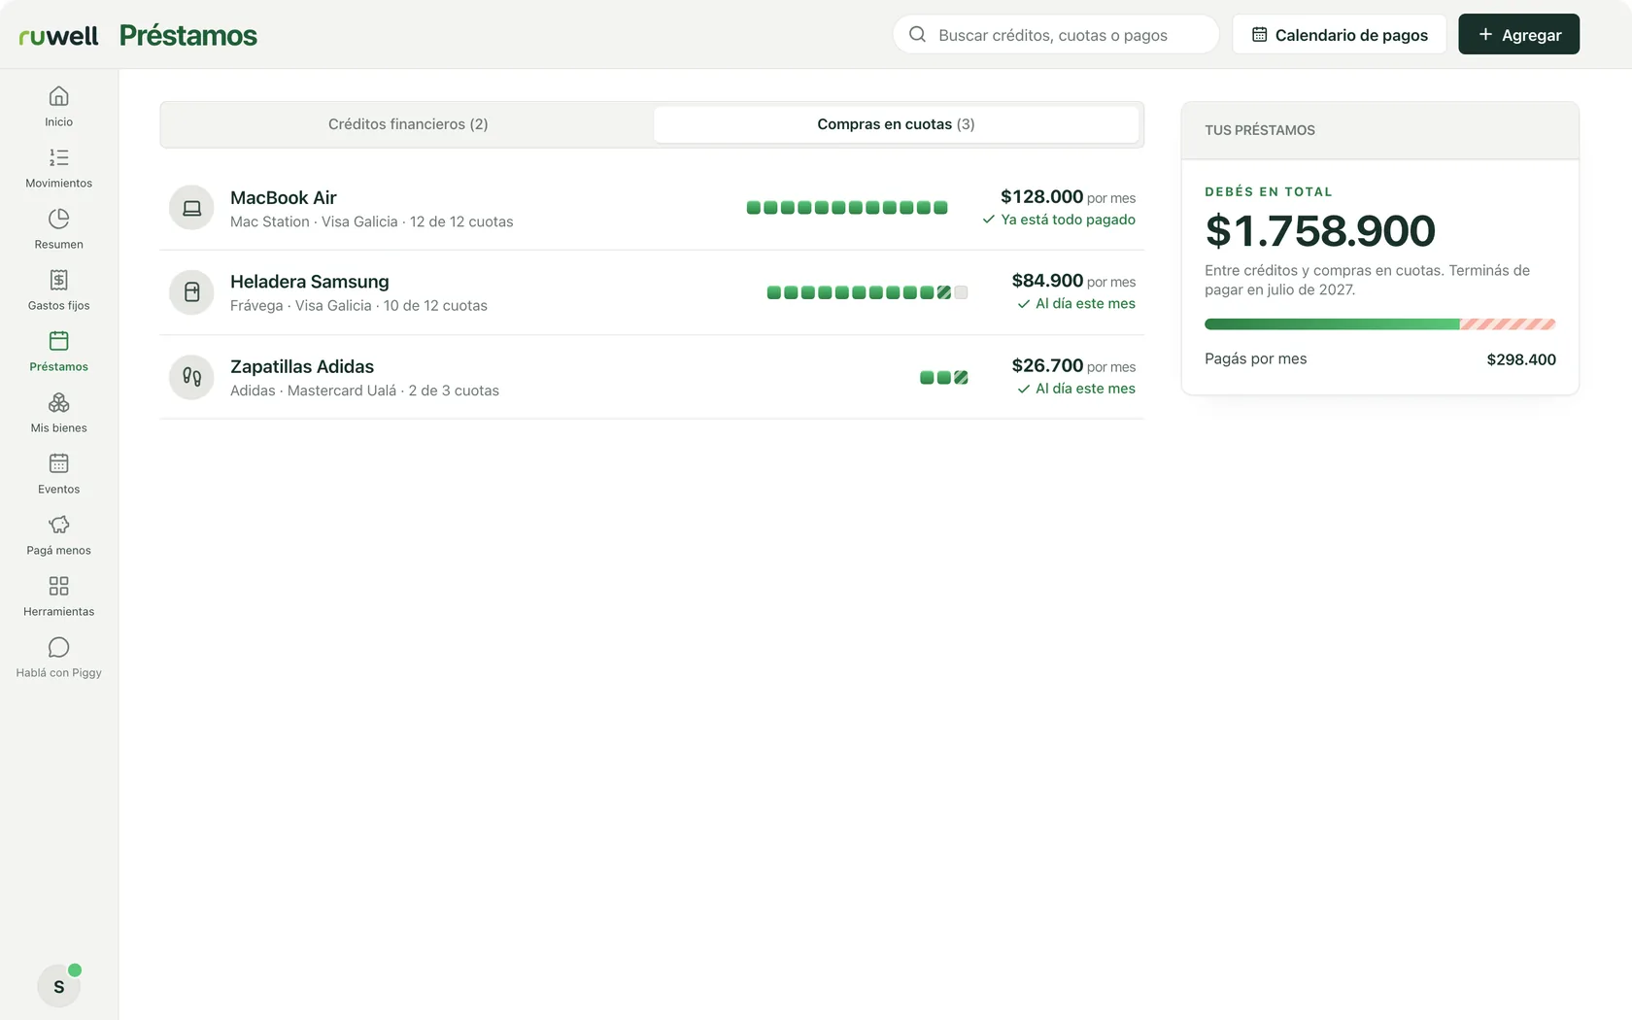The width and height of the screenshot is (1632, 1020).
Task: Click 'Frávega · Visa Galicia · 10 de 12 cuotas'
Action: pos(358,306)
